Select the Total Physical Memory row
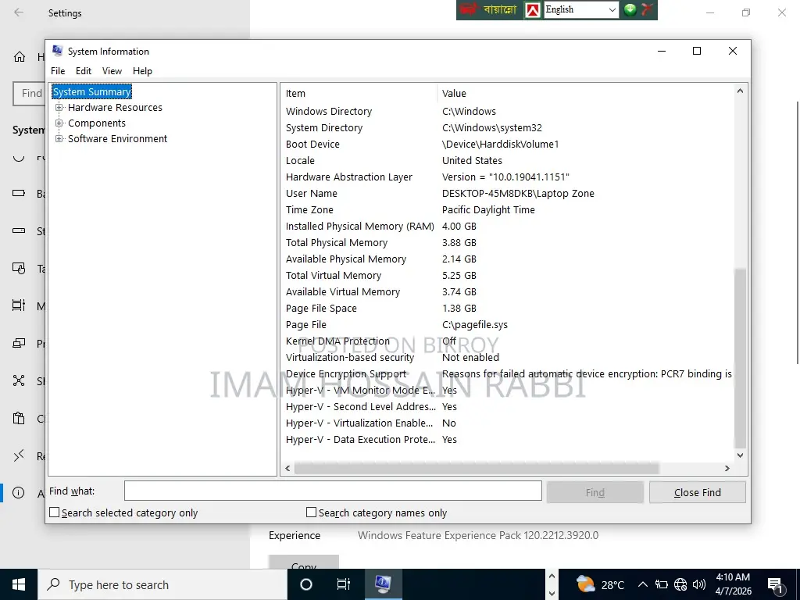Viewport: 800px width, 600px height. (x=507, y=242)
